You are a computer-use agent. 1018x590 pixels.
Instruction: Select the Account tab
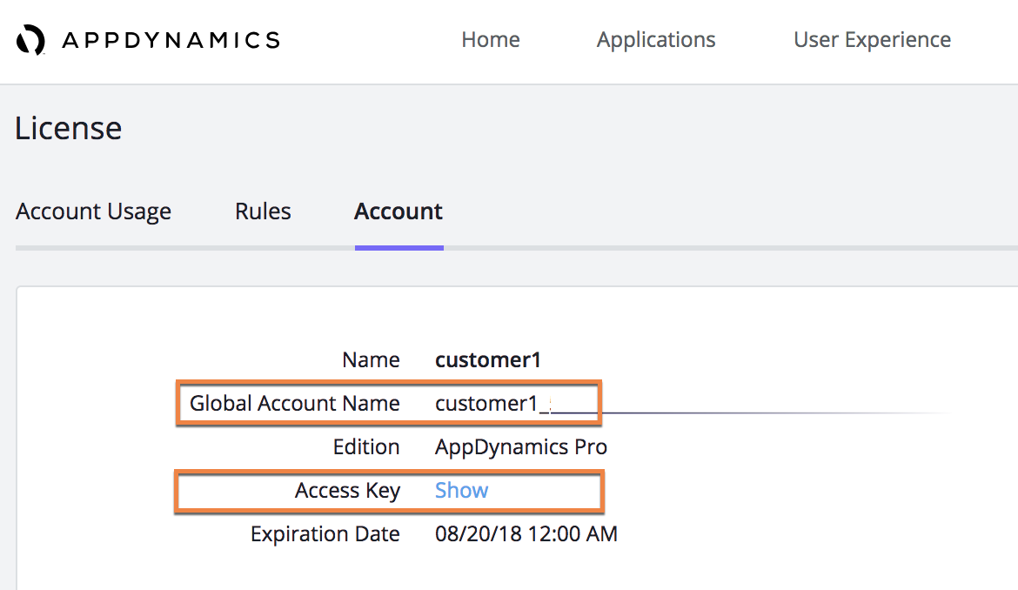click(x=398, y=211)
